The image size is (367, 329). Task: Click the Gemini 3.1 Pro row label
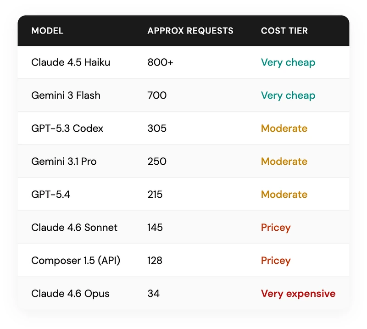[x=64, y=162]
